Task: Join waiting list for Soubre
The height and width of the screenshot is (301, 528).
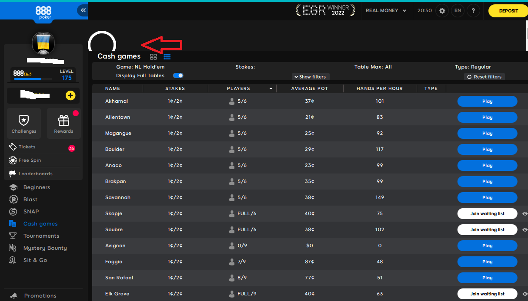Action: point(487,229)
